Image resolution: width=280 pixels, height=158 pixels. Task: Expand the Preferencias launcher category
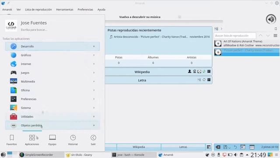[x=52, y=99]
